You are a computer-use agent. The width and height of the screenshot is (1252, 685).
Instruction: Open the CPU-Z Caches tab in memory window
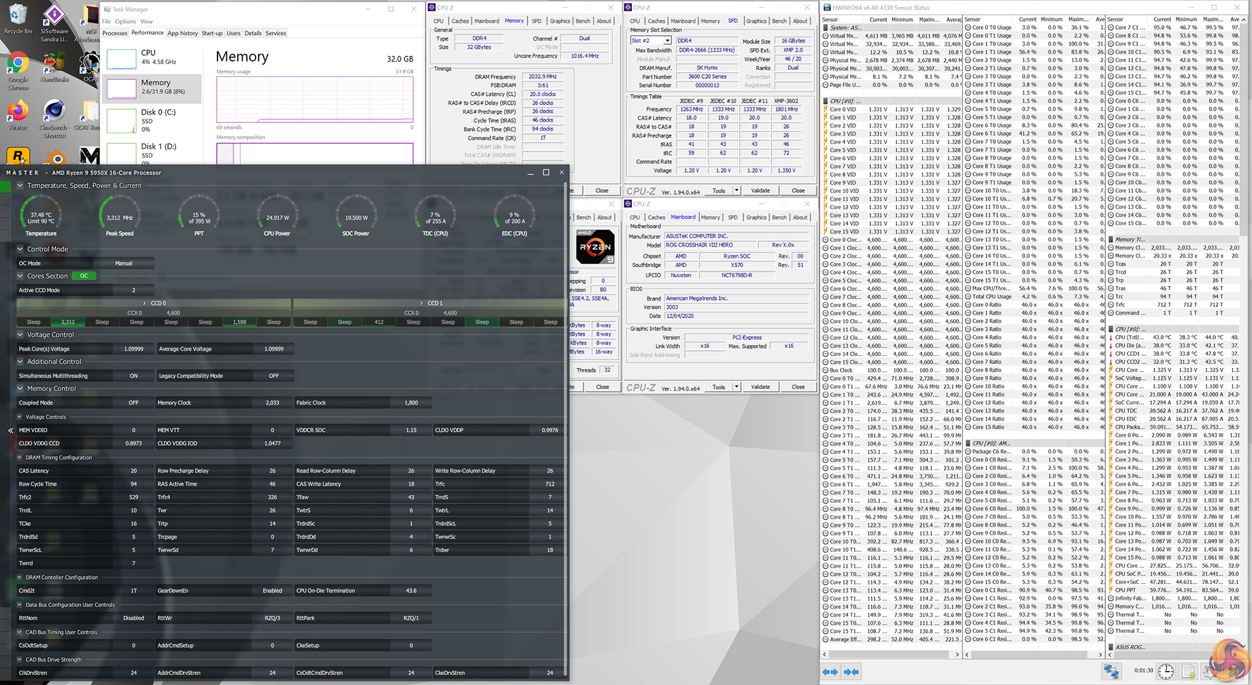click(460, 21)
